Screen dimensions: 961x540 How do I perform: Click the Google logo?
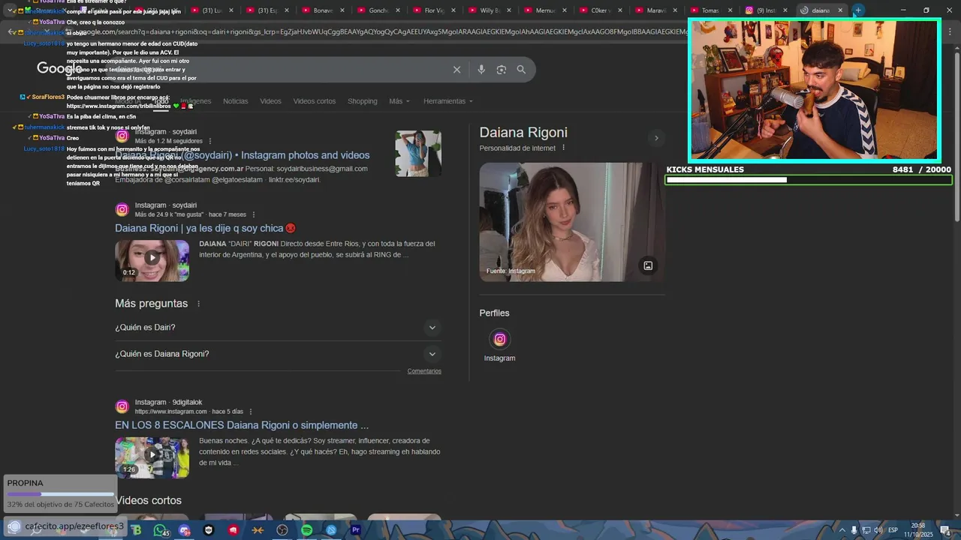coord(59,68)
